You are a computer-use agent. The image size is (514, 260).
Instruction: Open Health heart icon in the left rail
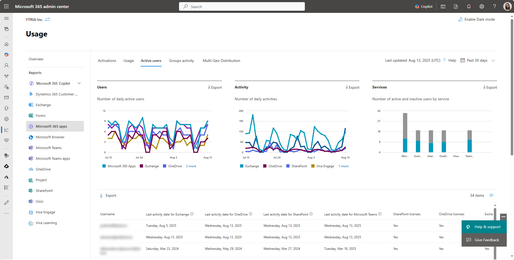click(6, 140)
